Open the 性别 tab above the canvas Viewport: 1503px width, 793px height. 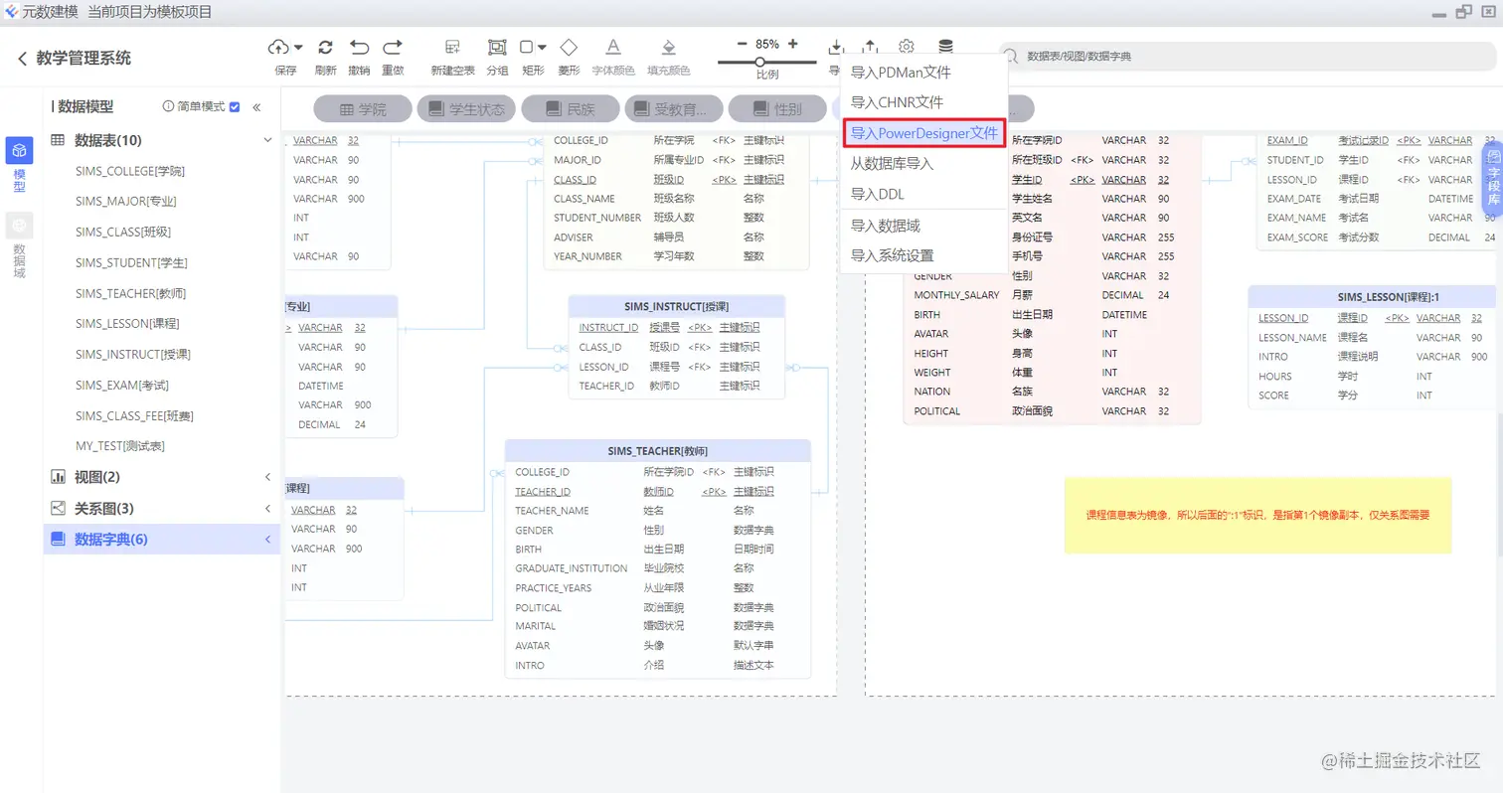(777, 109)
